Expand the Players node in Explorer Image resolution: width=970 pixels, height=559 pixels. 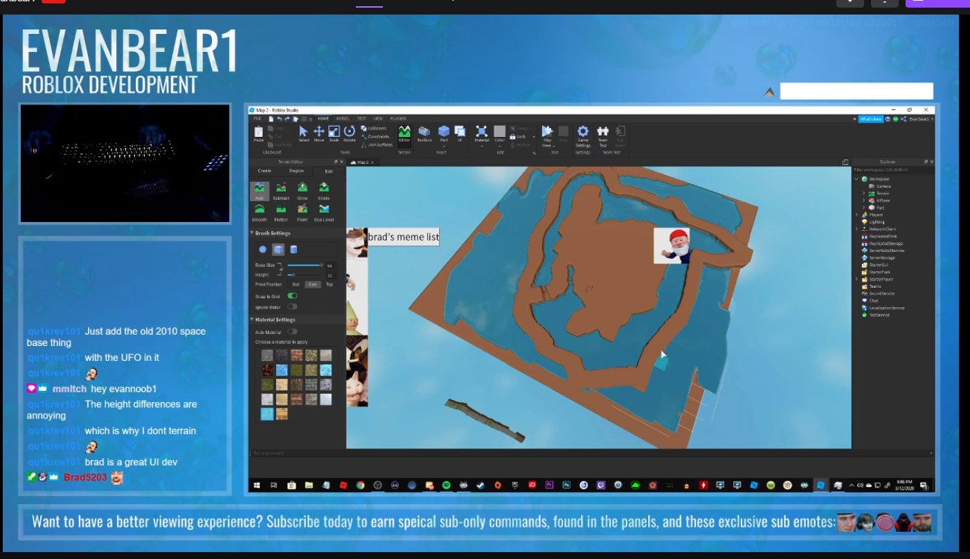(856, 214)
